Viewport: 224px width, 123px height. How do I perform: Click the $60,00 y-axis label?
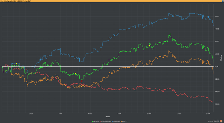pyautogui.click(x=217, y=29)
